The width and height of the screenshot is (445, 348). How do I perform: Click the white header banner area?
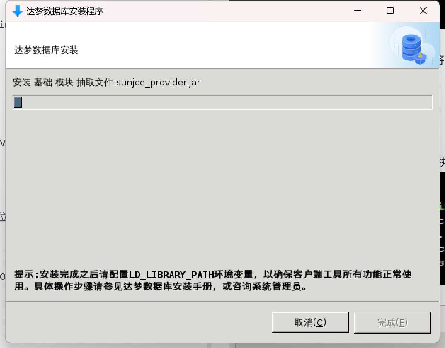click(x=191, y=45)
